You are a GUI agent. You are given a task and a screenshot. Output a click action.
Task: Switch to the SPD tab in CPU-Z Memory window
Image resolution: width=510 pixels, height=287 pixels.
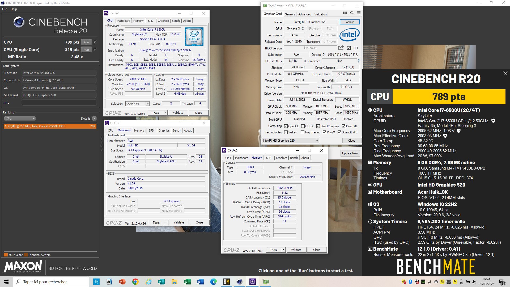269,158
